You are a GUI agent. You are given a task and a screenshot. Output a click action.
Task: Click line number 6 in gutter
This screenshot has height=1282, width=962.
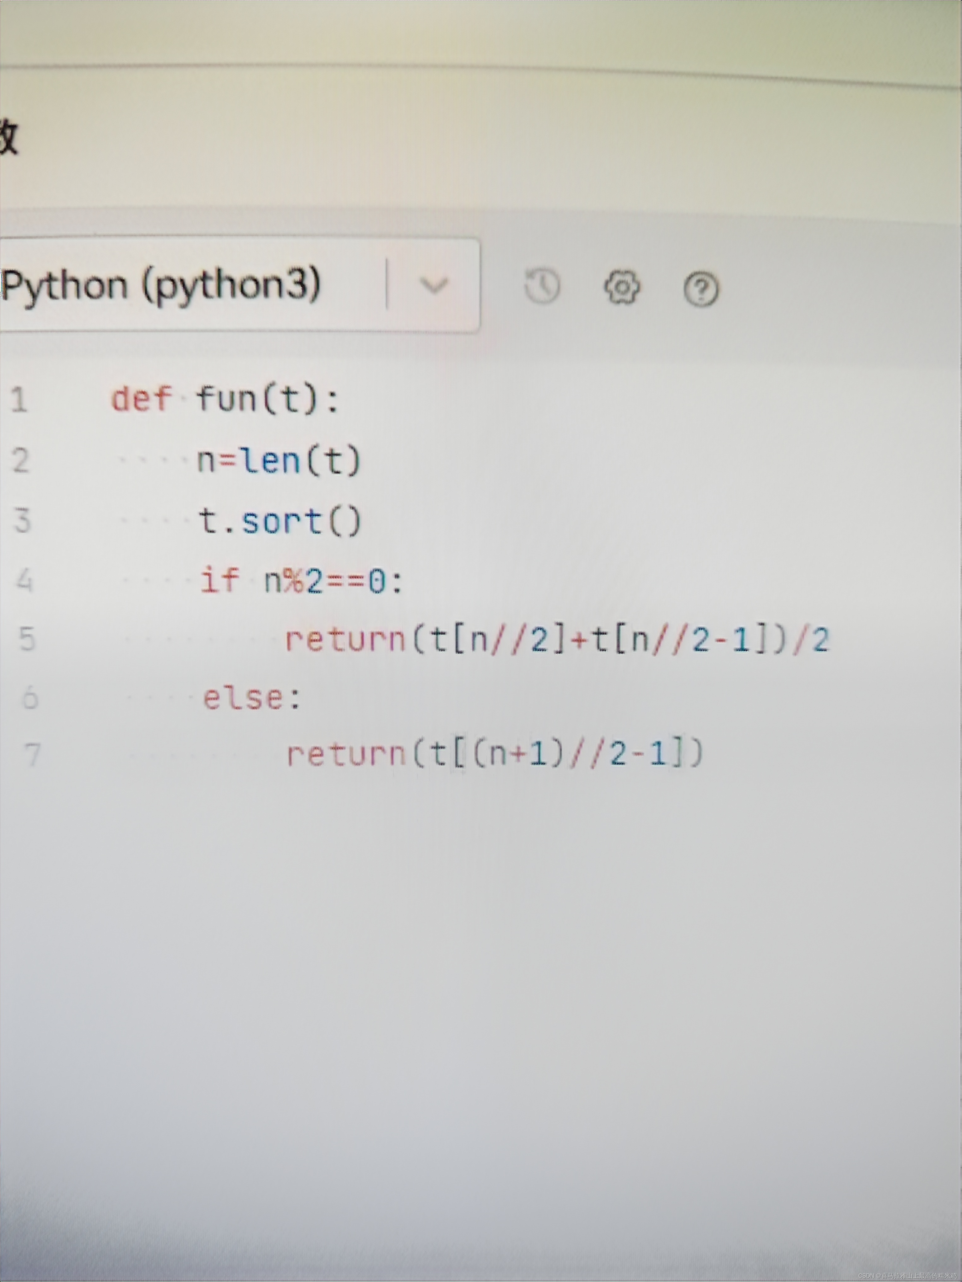coord(30,698)
